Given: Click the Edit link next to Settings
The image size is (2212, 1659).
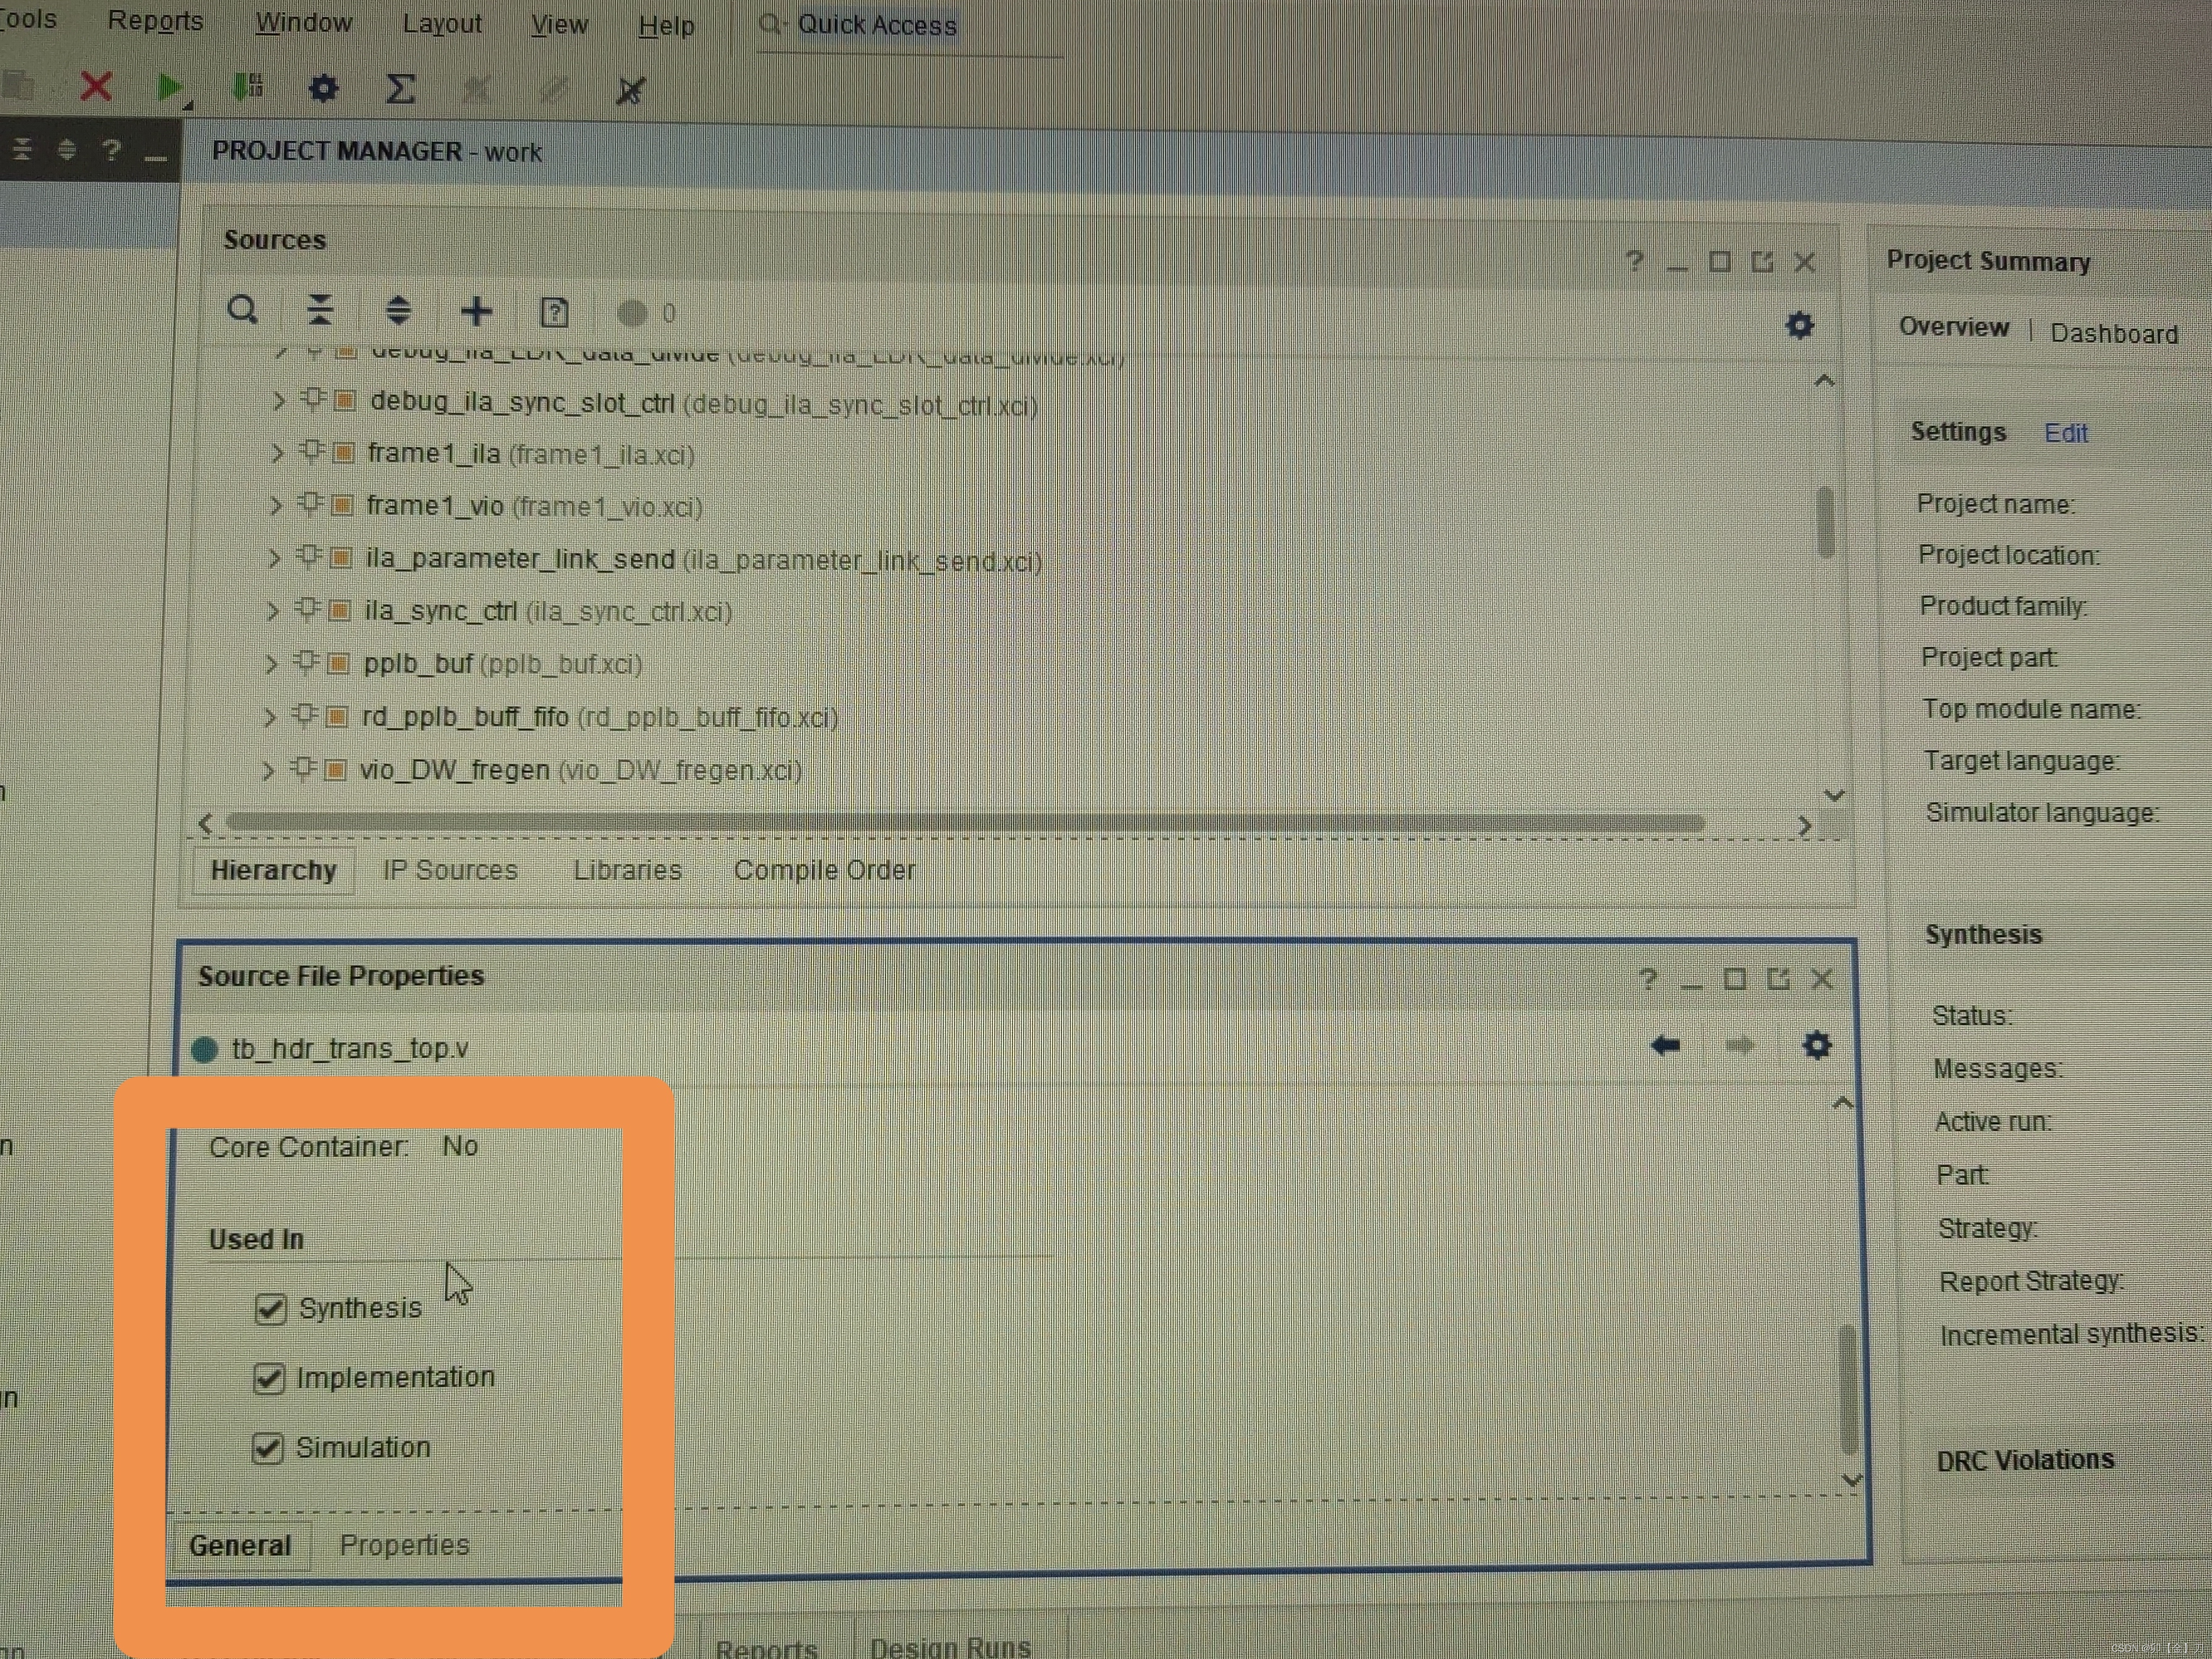Looking at the screenshot, I should (2065, 433).
